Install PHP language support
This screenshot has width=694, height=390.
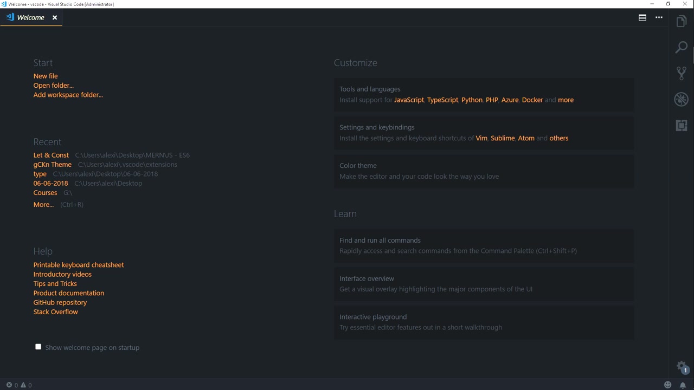click(492, 100)
